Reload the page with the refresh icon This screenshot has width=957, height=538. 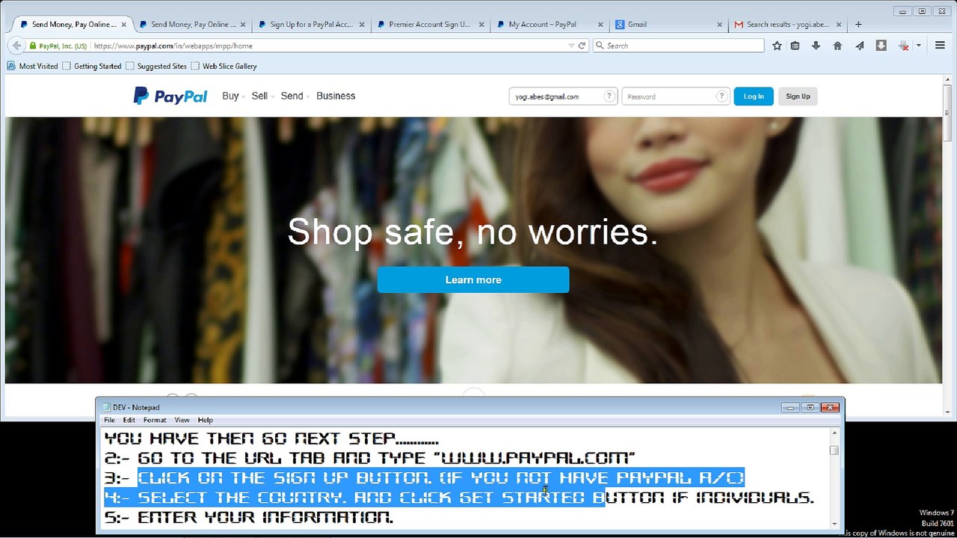[x=582, y=46]
